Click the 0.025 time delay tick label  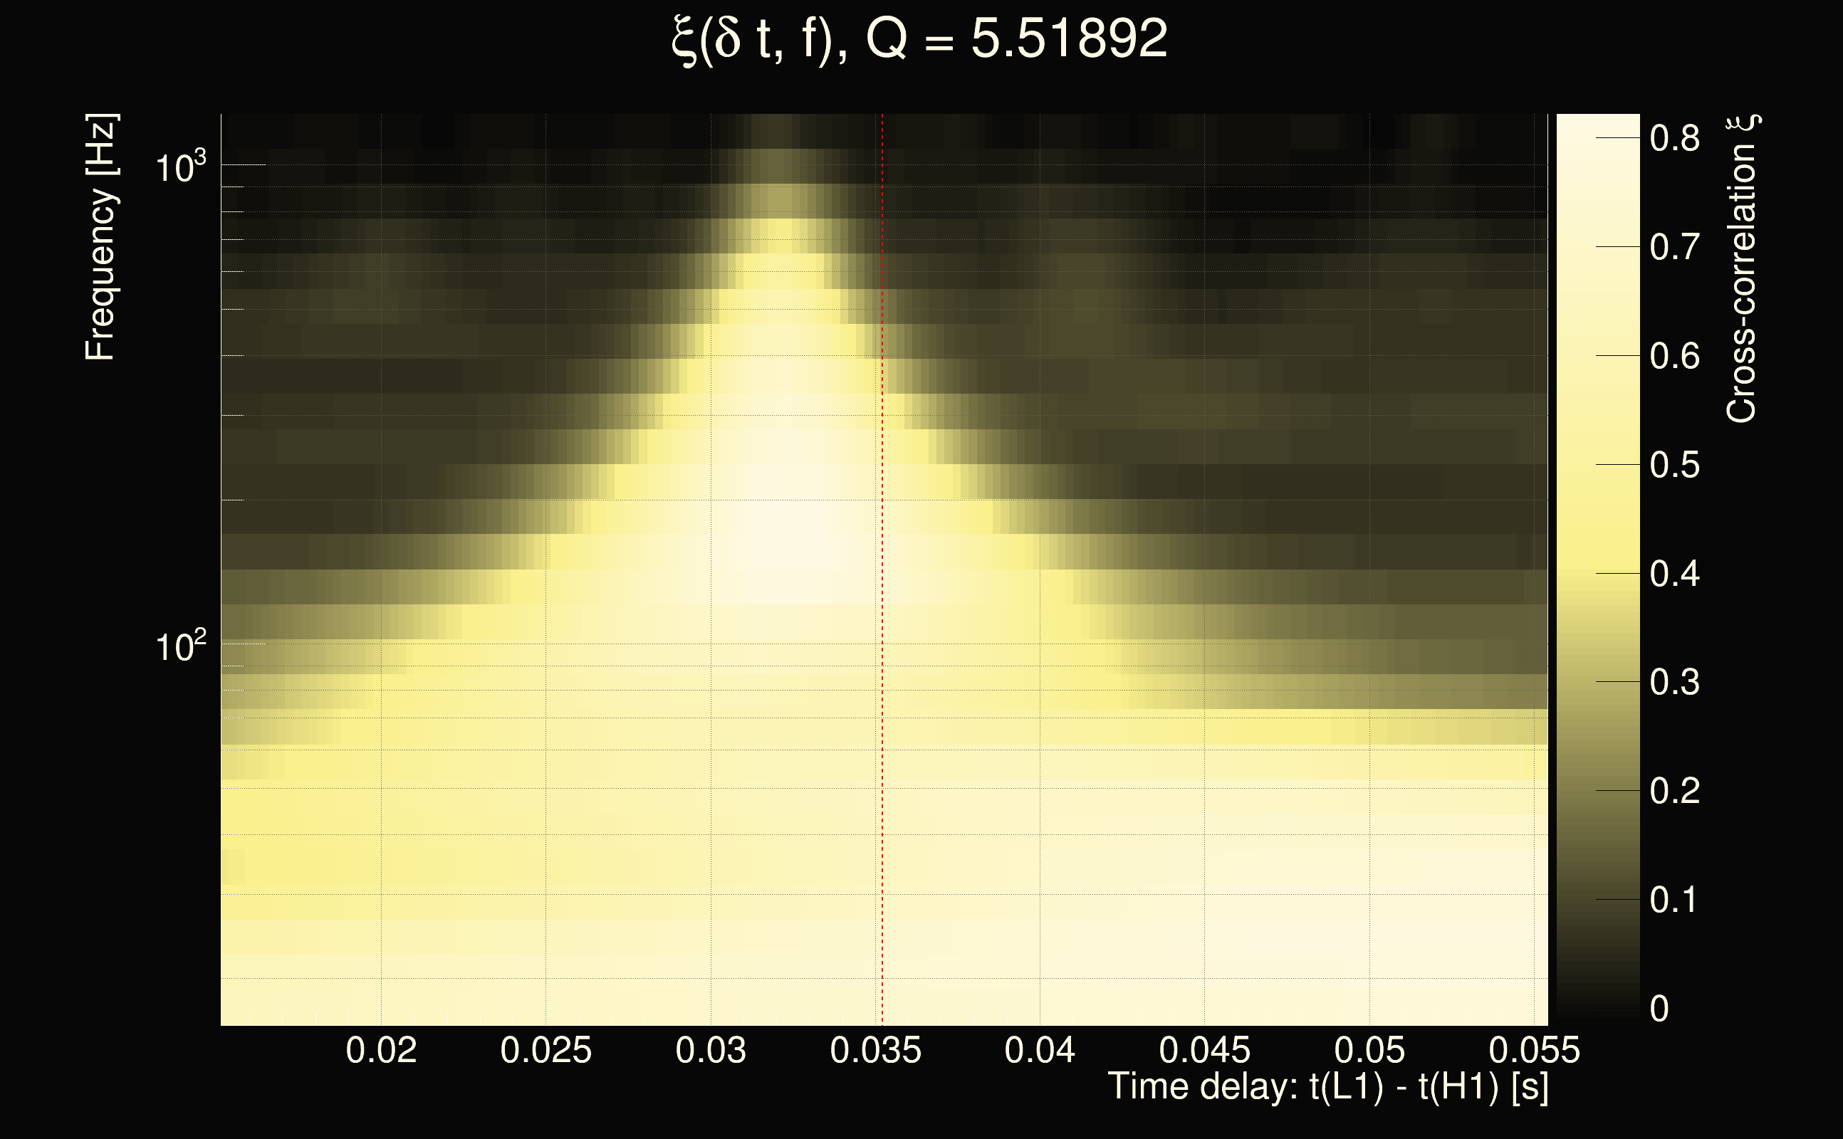[545, 1050]
